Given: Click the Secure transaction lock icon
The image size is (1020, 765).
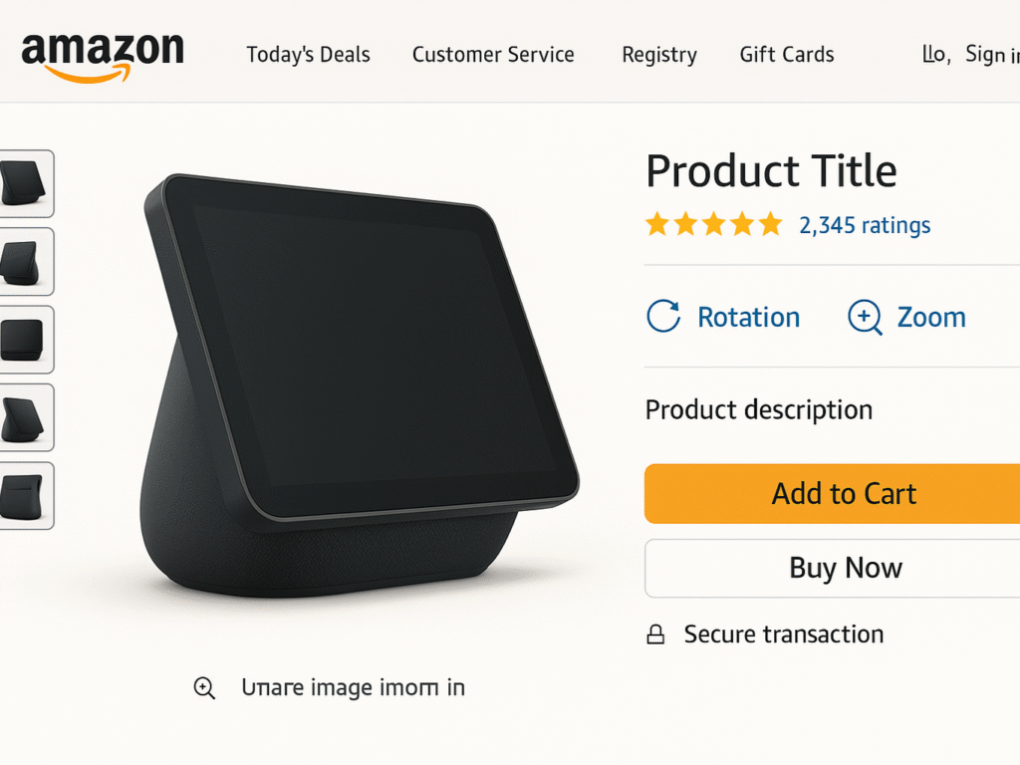Looking at the screenshot, I should [x=655, y=635].
